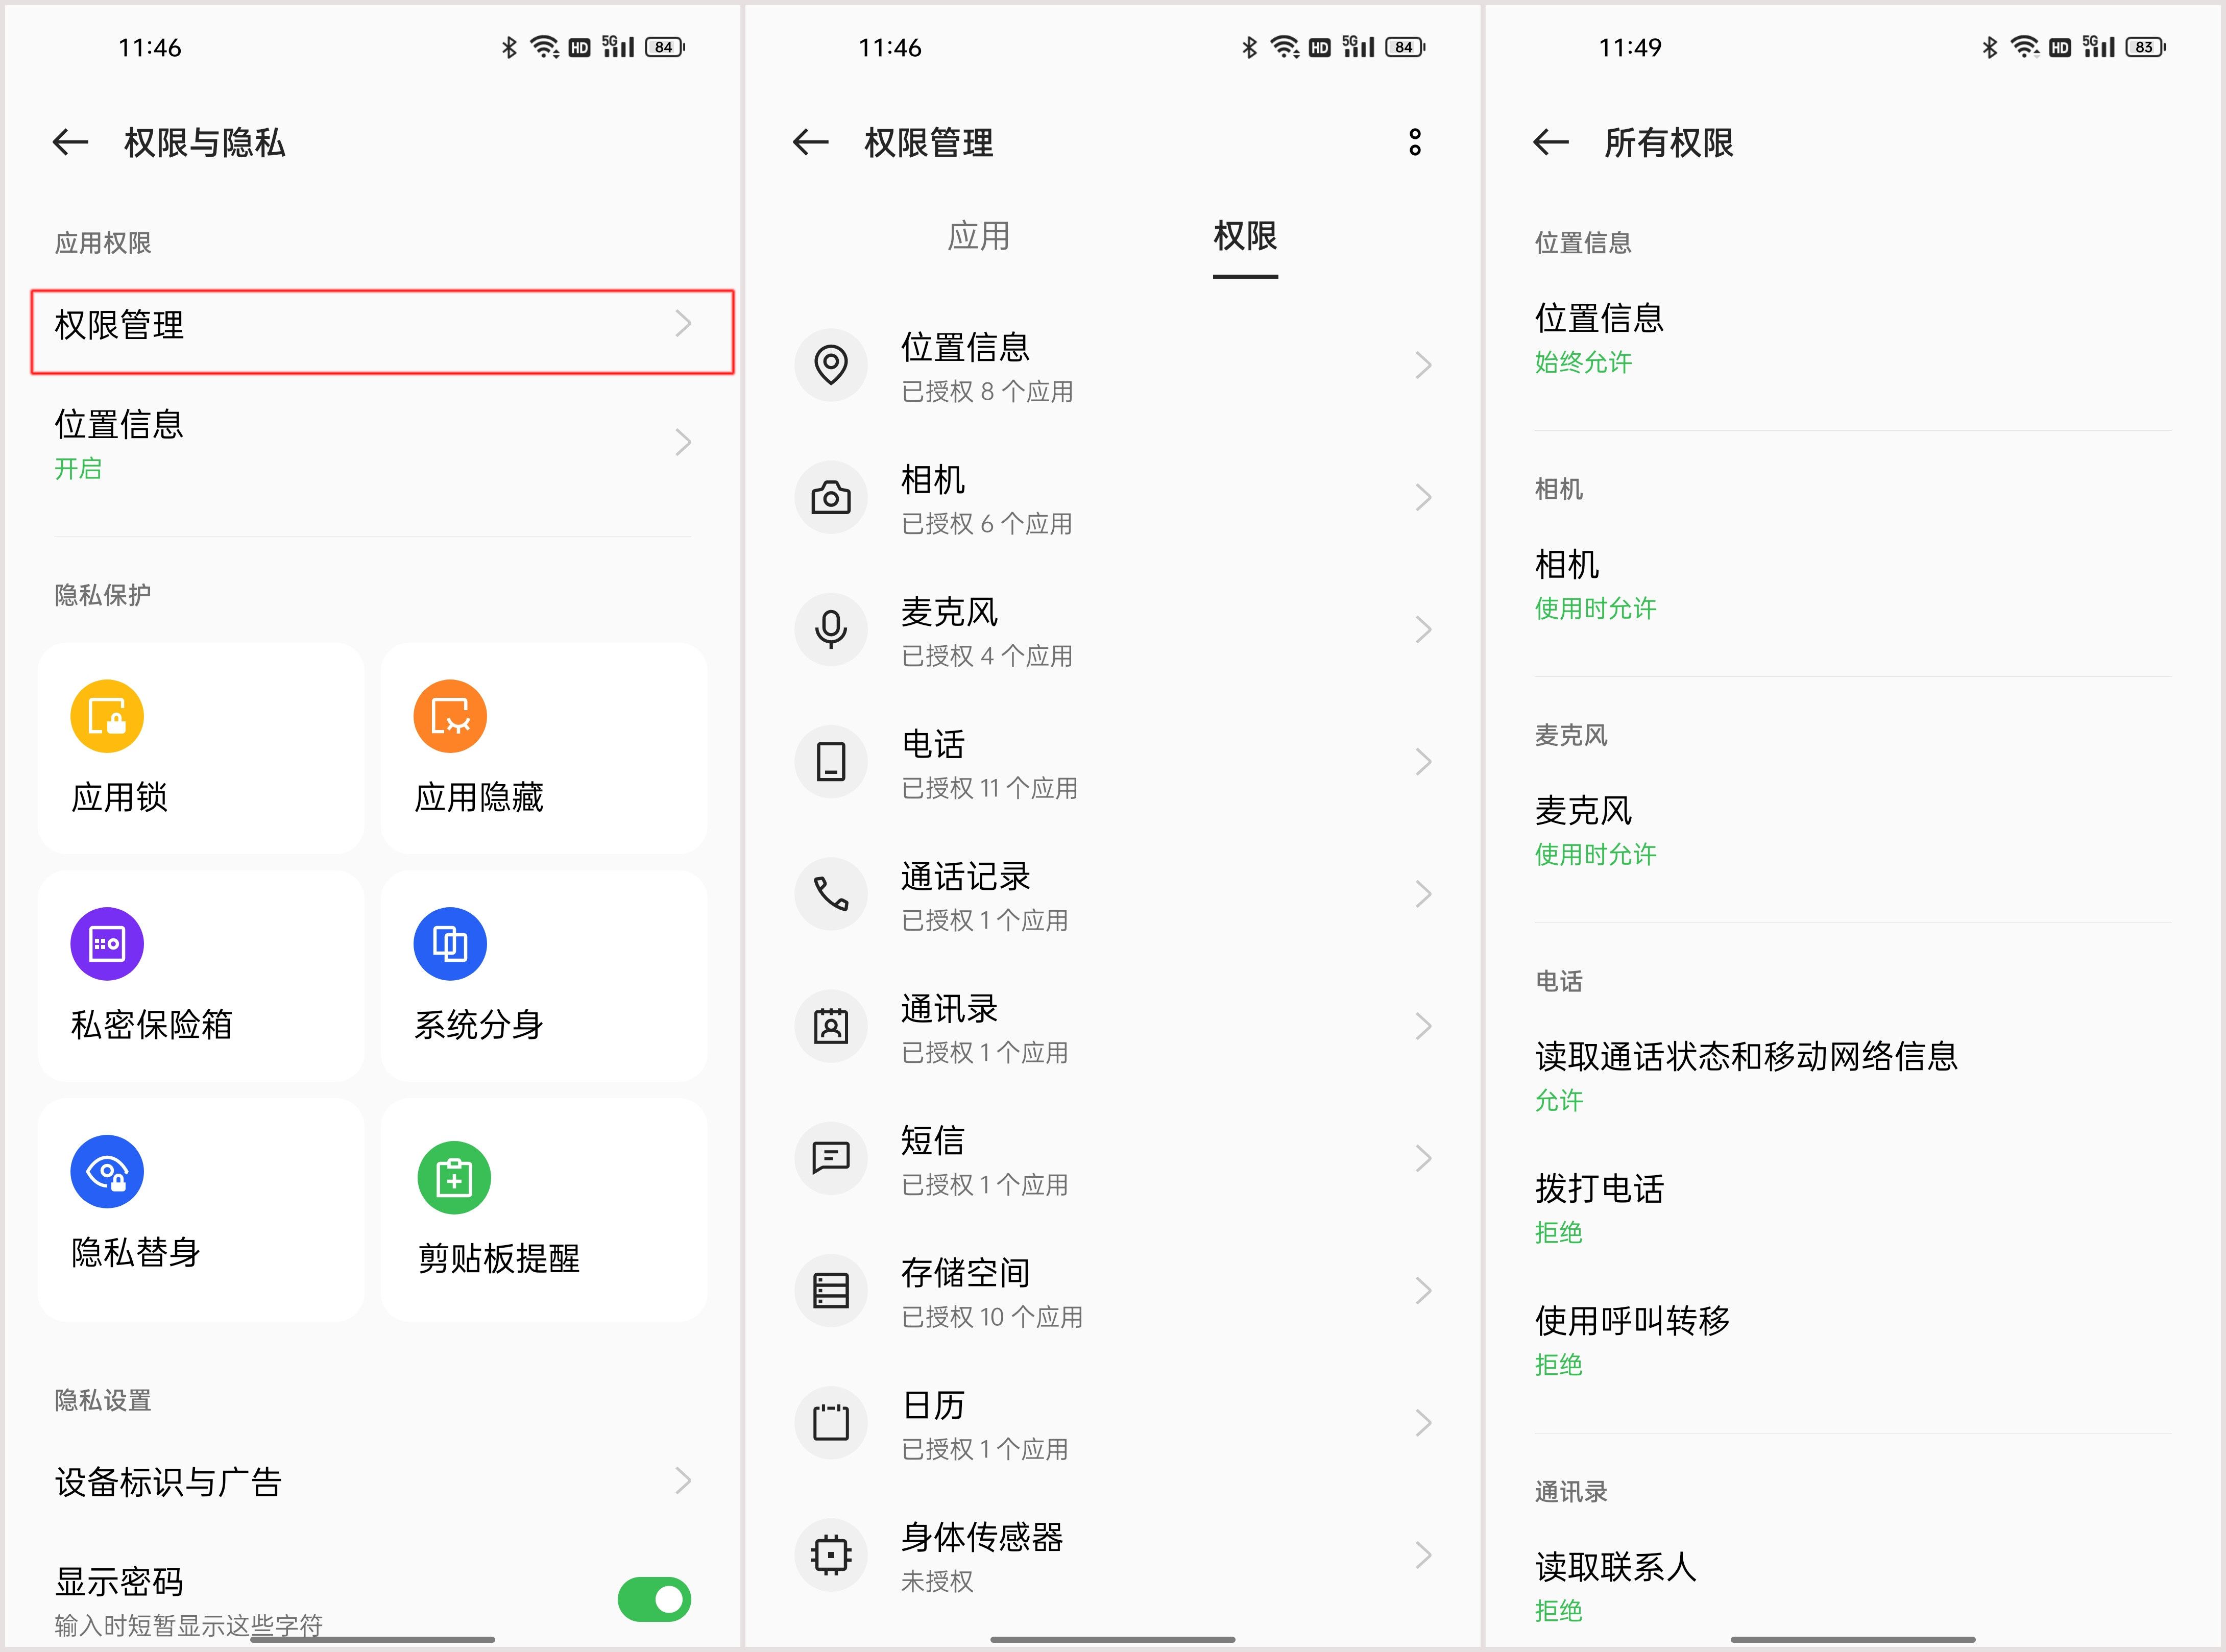This screenshot has width=2226, height=1652.
Task: Tap the calendar icon for 日历
Action: point(831,1422)
